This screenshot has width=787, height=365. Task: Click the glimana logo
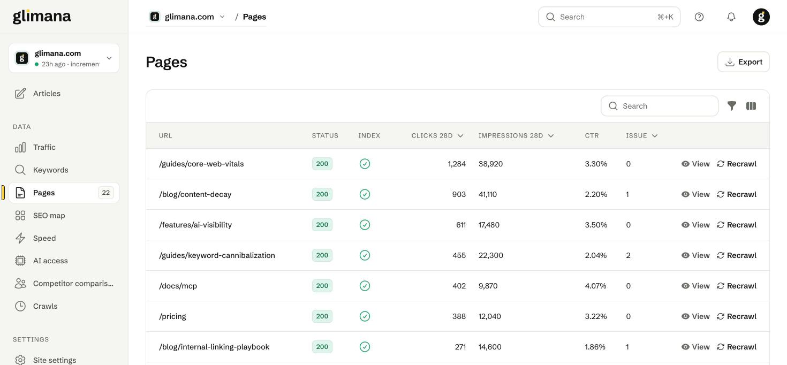(x=42, y=17)
